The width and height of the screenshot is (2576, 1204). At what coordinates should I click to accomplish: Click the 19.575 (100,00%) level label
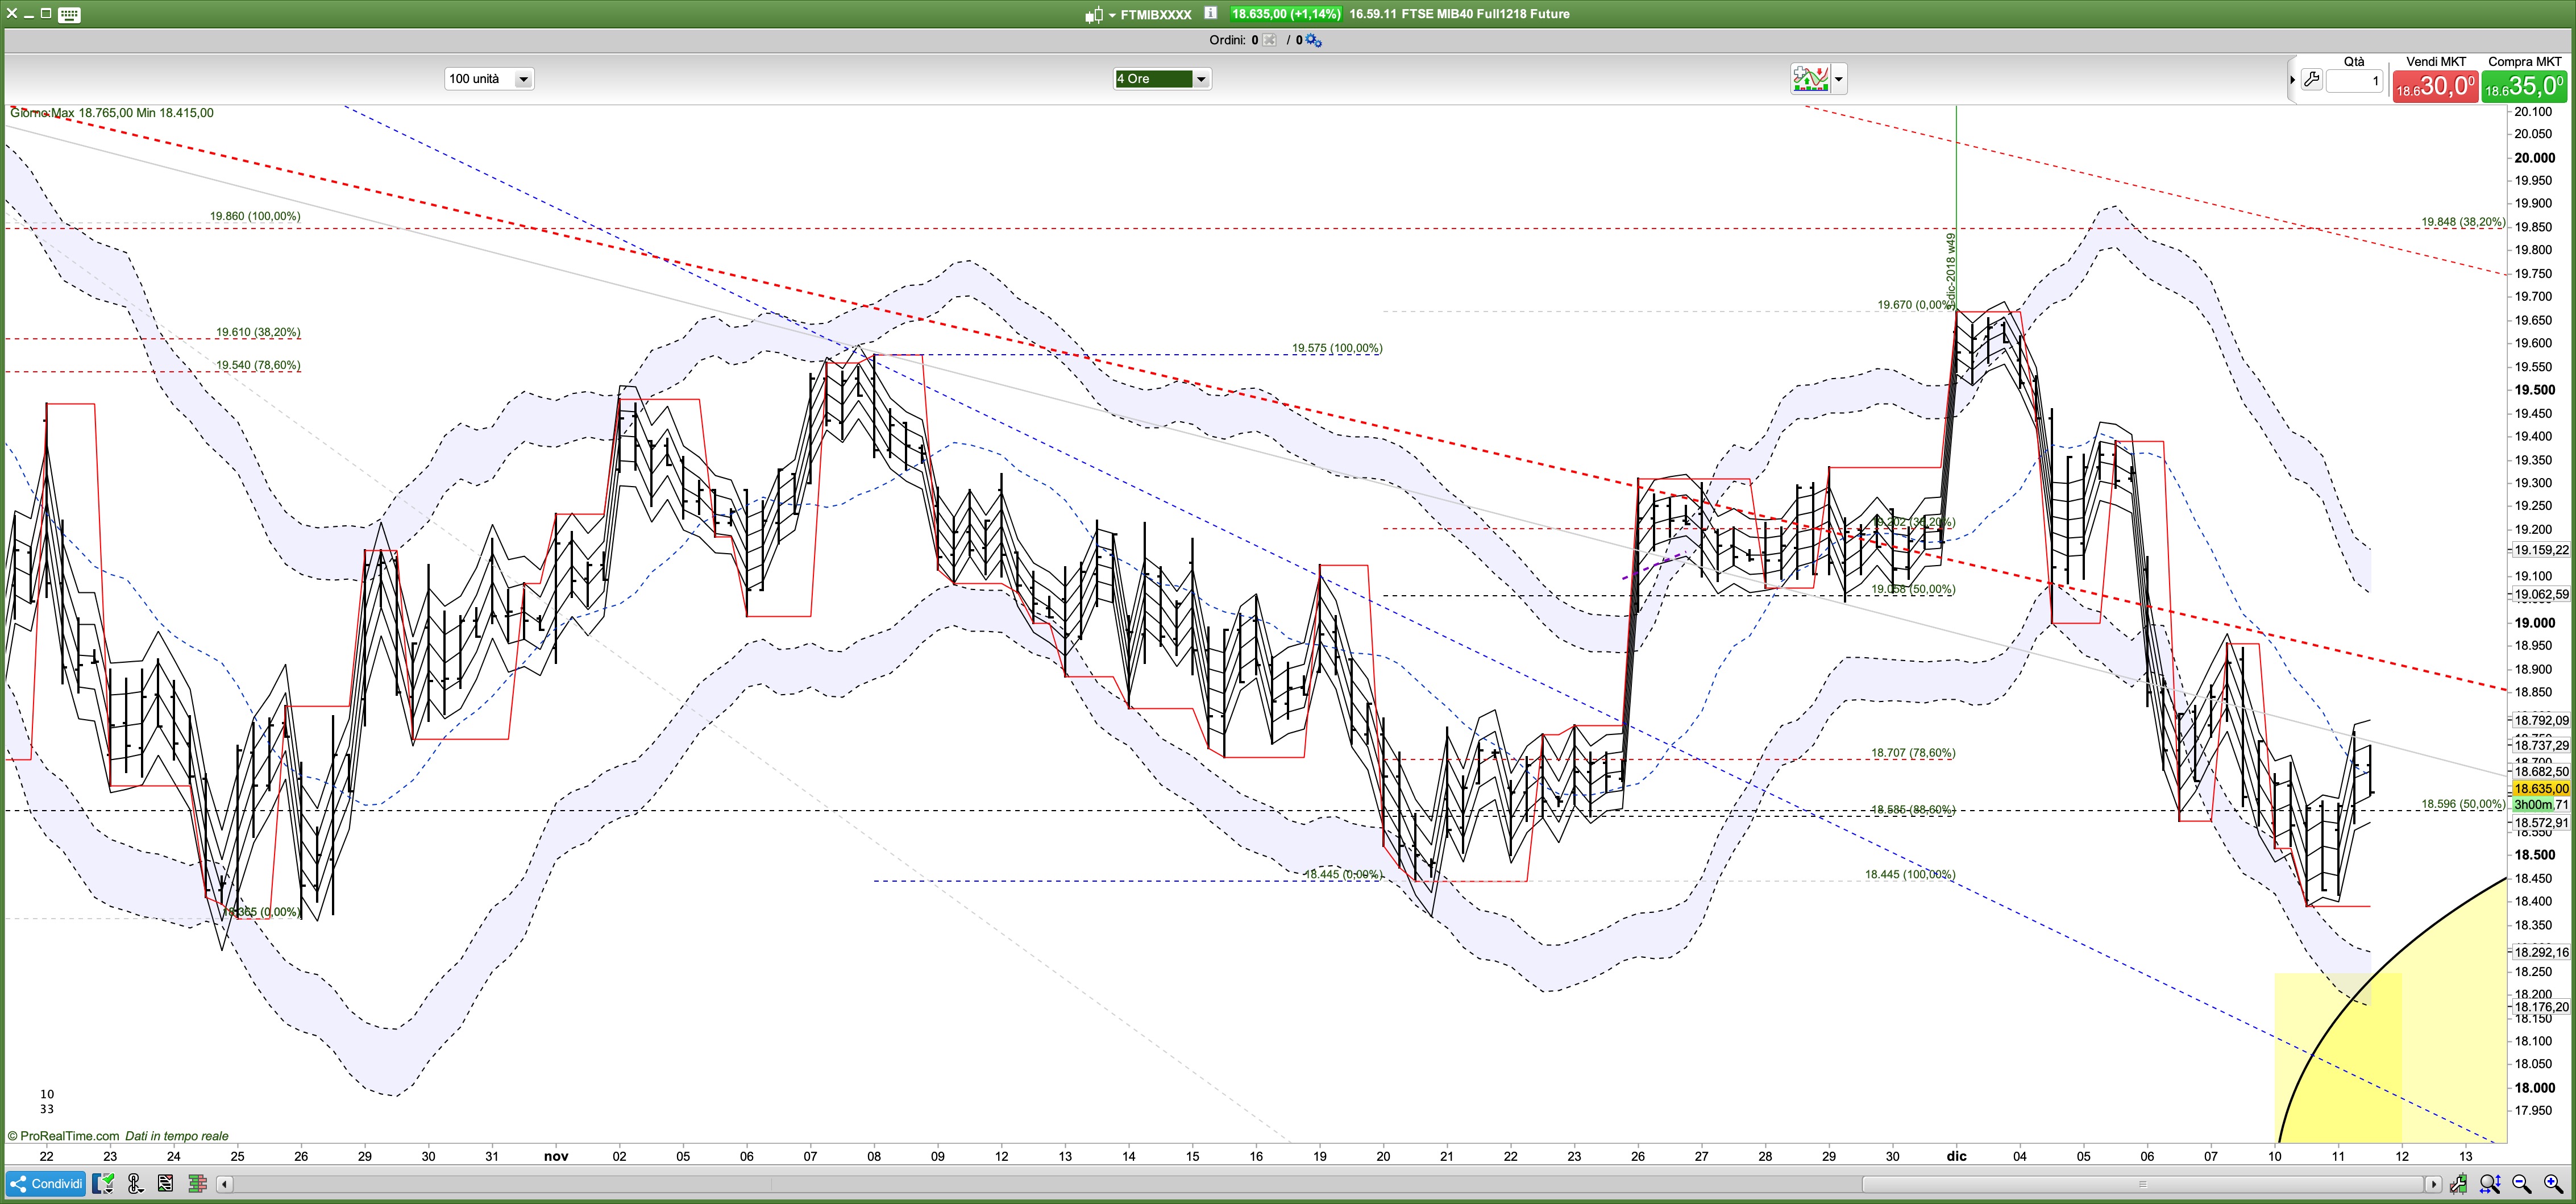[1337, 348]
